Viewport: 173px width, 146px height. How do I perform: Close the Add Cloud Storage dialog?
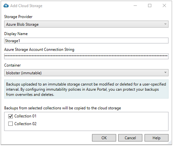point(164,5)
